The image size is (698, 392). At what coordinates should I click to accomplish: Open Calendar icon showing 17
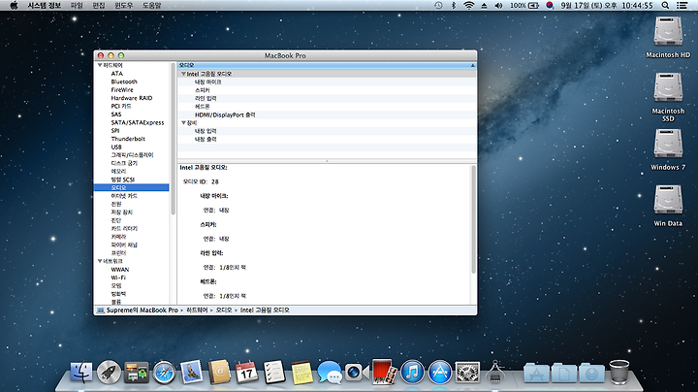(246, 373)
